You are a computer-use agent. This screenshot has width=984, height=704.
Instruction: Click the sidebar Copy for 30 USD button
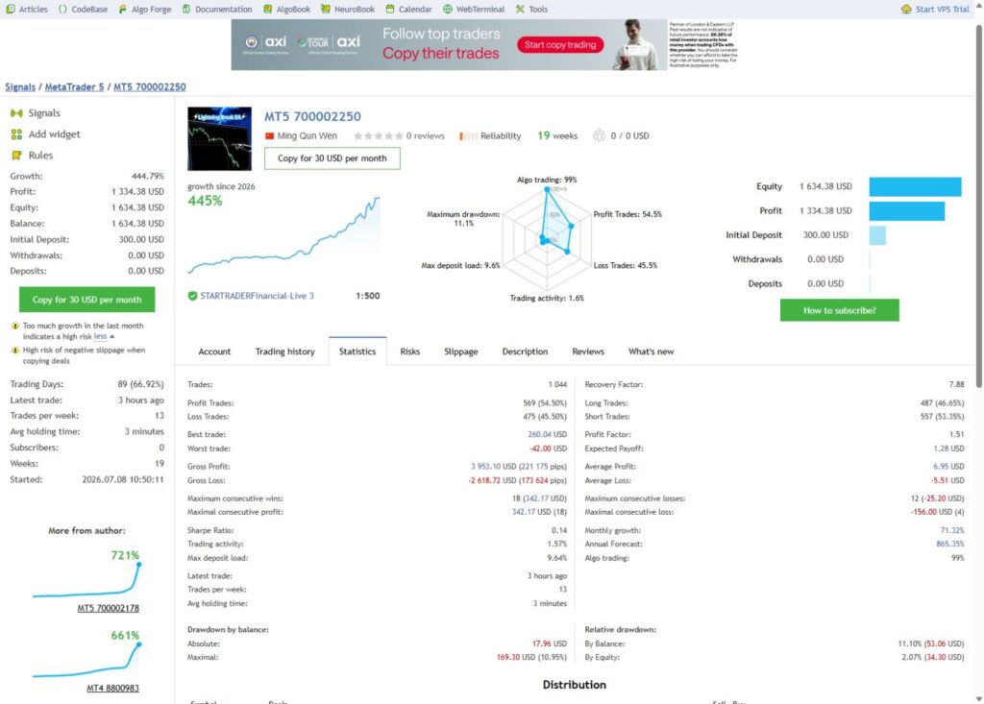(86, 300)
